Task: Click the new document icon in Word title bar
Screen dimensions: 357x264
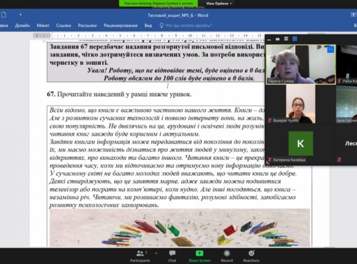Action: (4, 15)
